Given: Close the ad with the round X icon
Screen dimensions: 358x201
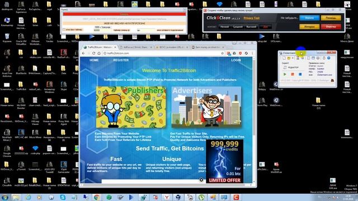Looking at the screenshot, I should [201, 180].
